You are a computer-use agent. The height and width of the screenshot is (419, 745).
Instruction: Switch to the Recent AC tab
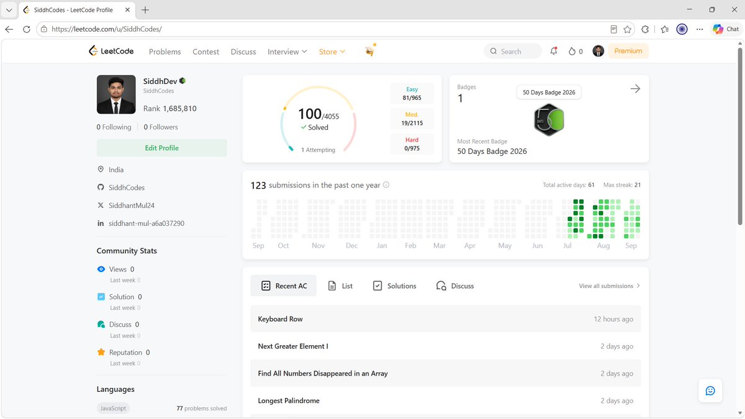point(284,286)
